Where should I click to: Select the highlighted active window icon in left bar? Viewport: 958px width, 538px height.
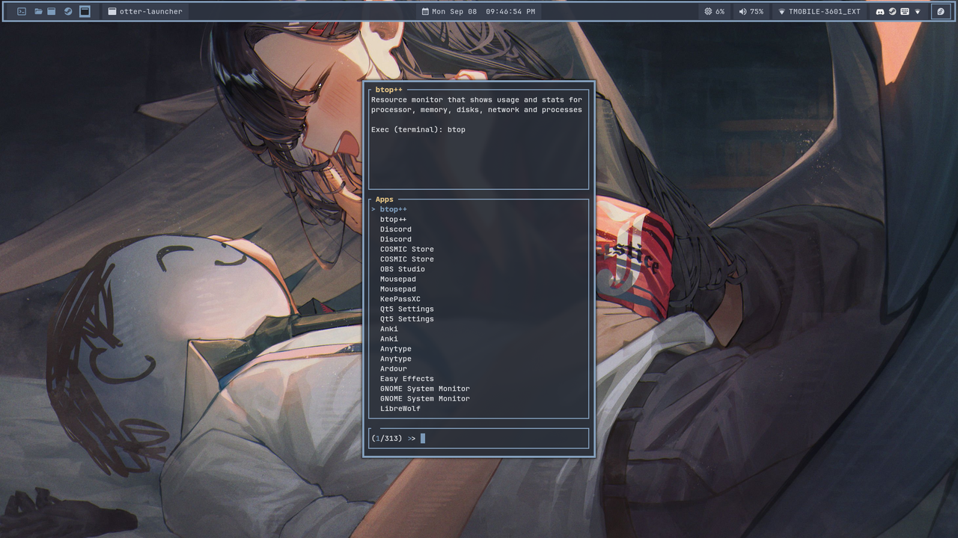[x=85, y=11]
